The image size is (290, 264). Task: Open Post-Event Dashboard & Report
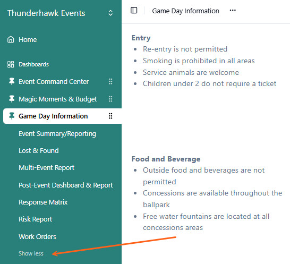pyautogui.click(x=66, y=185)
